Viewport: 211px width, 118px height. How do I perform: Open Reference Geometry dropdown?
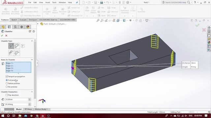point(125,16)
